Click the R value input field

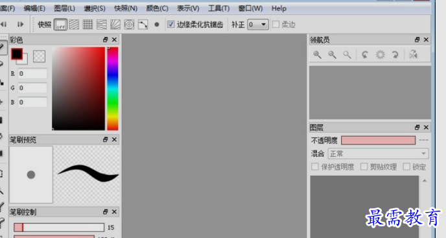[32, 74]
